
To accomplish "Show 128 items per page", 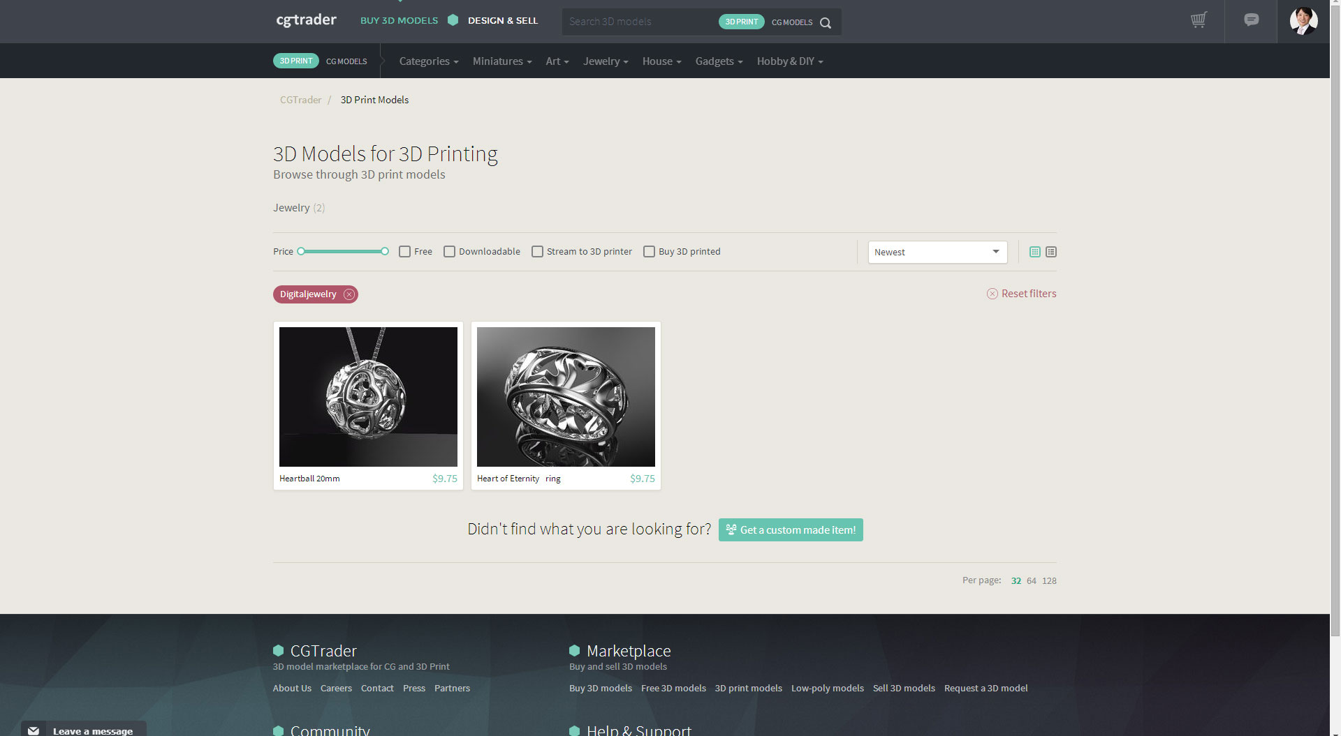I will pyautogui.click(x=1049, y=581).
